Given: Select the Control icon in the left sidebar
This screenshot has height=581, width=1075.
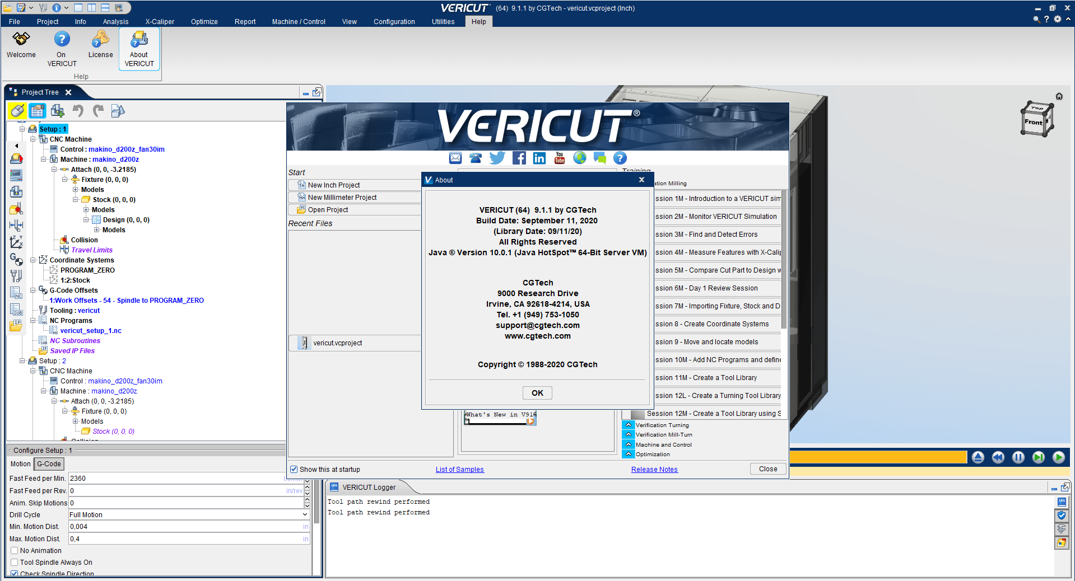Looking at the screenshot, I should (x=17, y=175).
